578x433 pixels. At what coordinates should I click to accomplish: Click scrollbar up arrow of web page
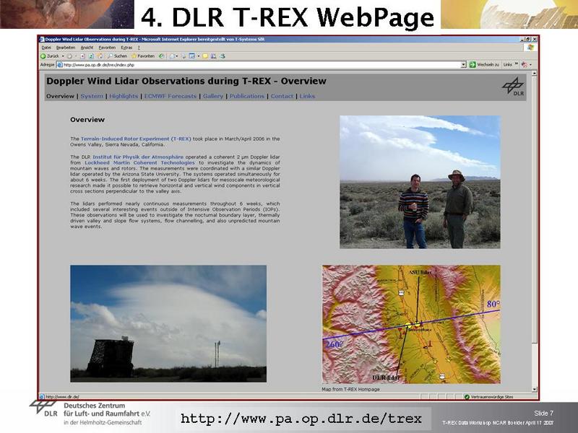coord(535,74)
